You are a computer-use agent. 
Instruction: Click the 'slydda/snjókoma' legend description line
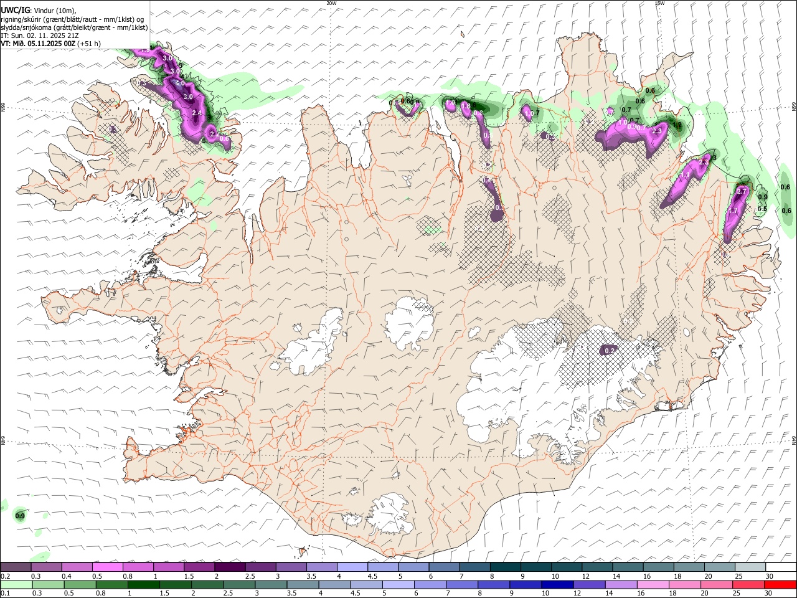(74, 27)
